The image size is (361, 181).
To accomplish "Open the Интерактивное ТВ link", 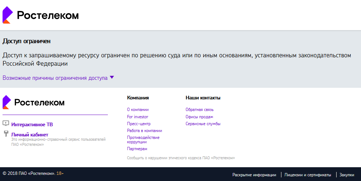I will (32, 125).
